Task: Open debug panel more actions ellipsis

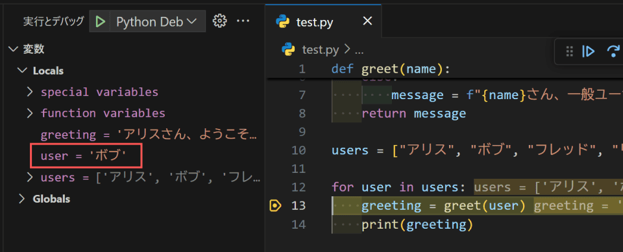Action: click(x=243, y=21)
